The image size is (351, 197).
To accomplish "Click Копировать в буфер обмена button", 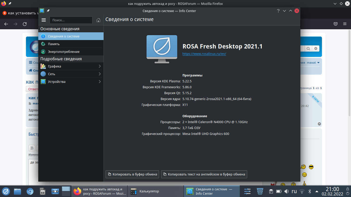I will pyautogui.click(x=132, y=174).
